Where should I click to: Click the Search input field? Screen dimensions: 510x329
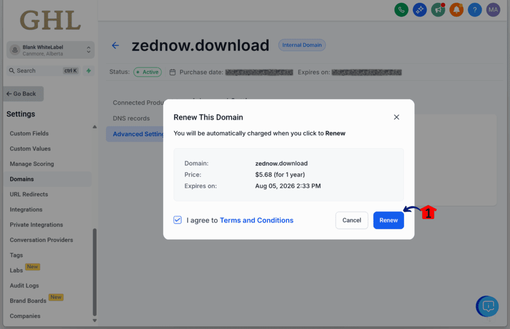[44, 71]
